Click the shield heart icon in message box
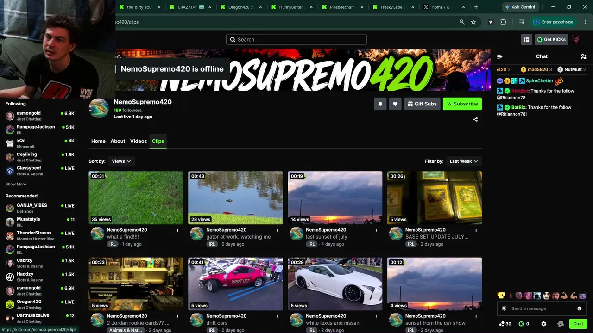This screenshot has width=593, height=333. coord(505,308)
